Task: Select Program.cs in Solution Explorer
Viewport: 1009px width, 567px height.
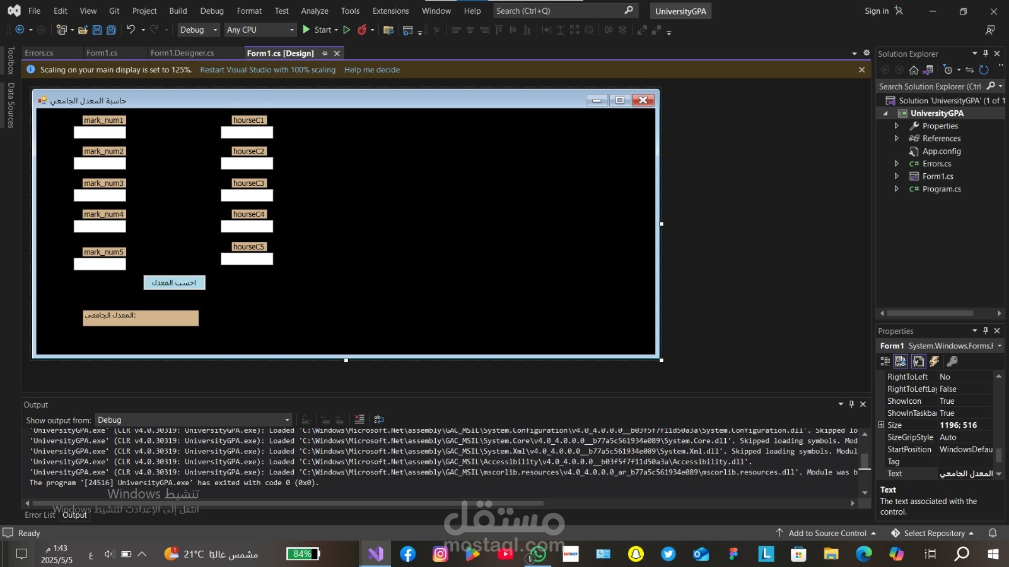Action: pos(941,189)
